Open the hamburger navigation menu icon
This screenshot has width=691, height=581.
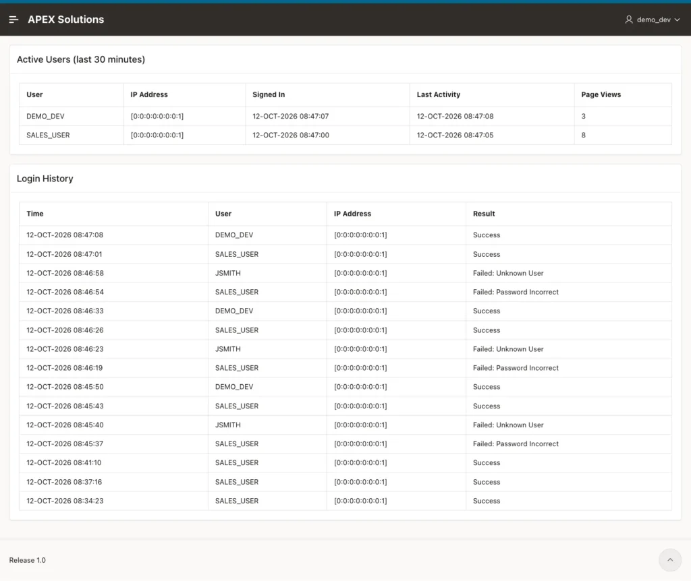(13, 20)
